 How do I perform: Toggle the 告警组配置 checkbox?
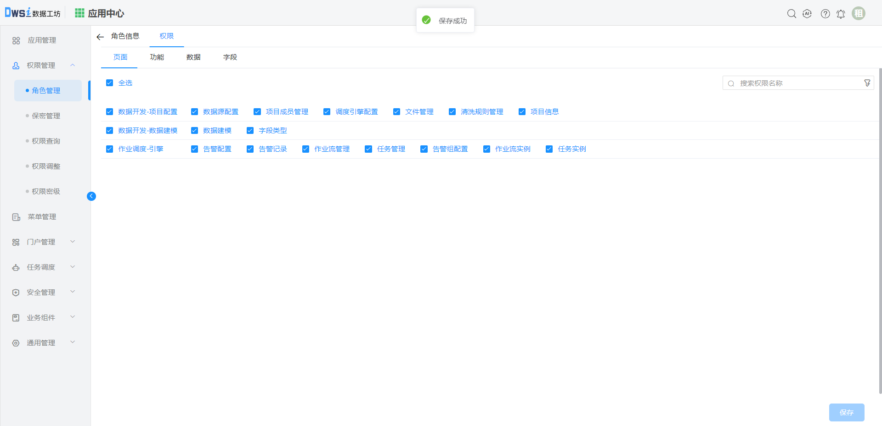click(x=424, y=149)
